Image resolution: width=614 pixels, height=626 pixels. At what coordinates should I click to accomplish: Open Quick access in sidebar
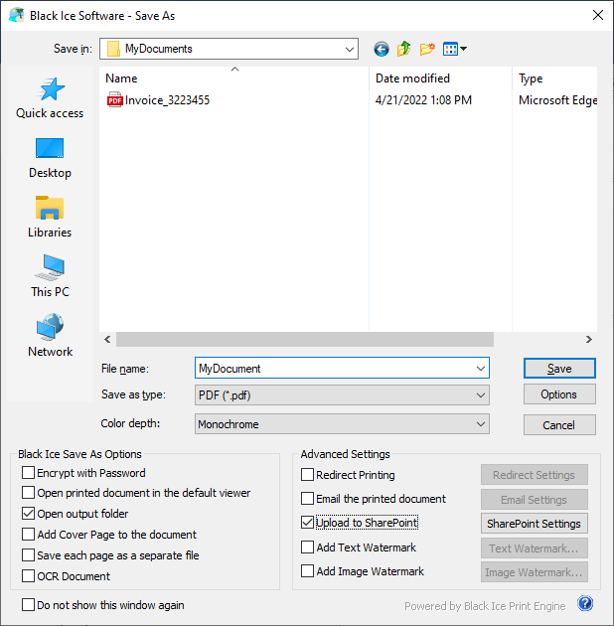coord(50,97)
